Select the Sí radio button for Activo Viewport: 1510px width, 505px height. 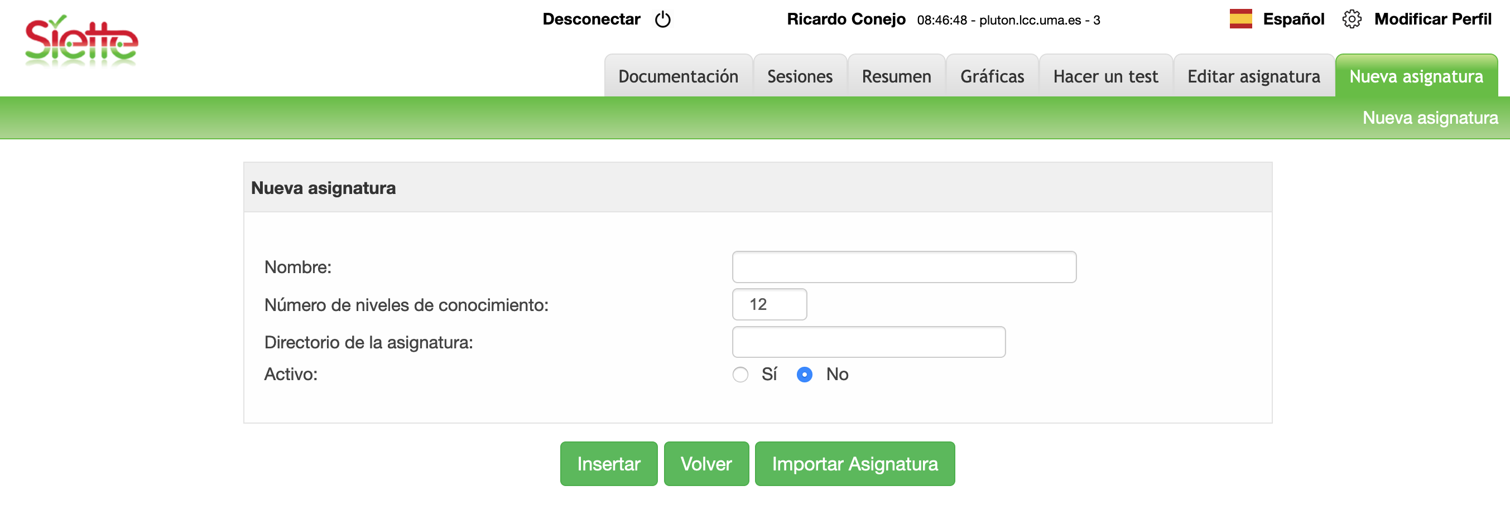(740, 375)
